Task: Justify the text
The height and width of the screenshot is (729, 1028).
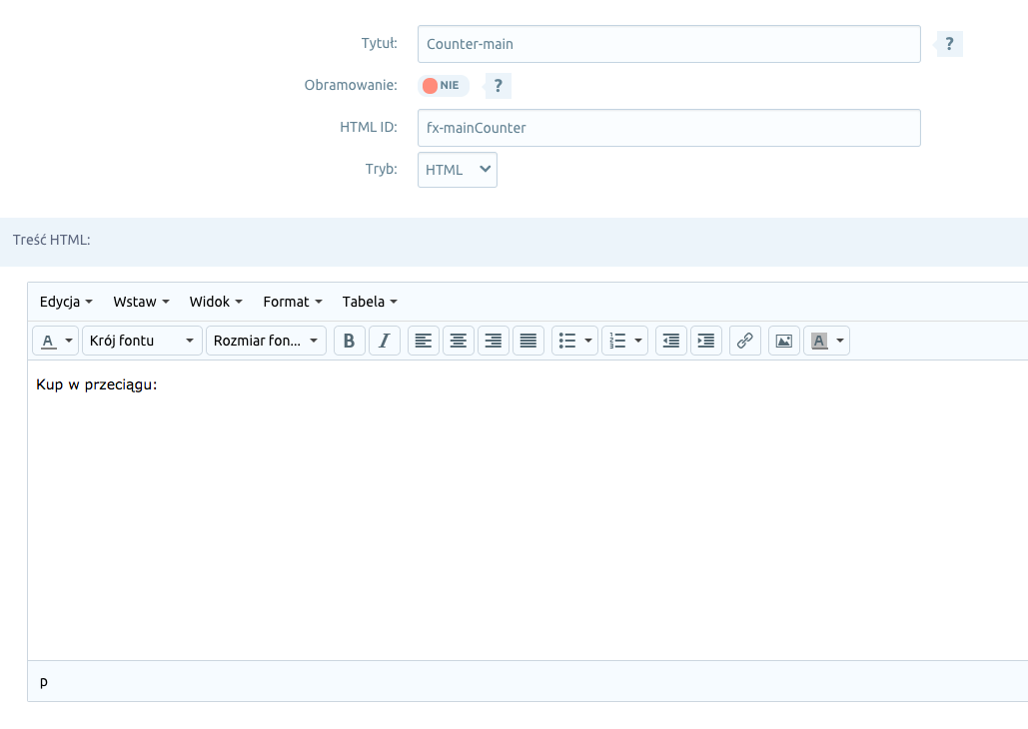Action: point(528,341)
